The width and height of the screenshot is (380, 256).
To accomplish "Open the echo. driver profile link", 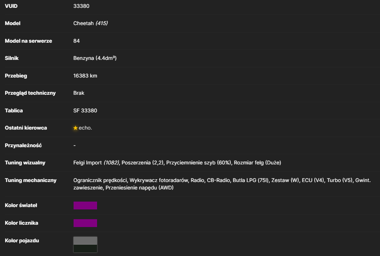I will tap(85, 128).
